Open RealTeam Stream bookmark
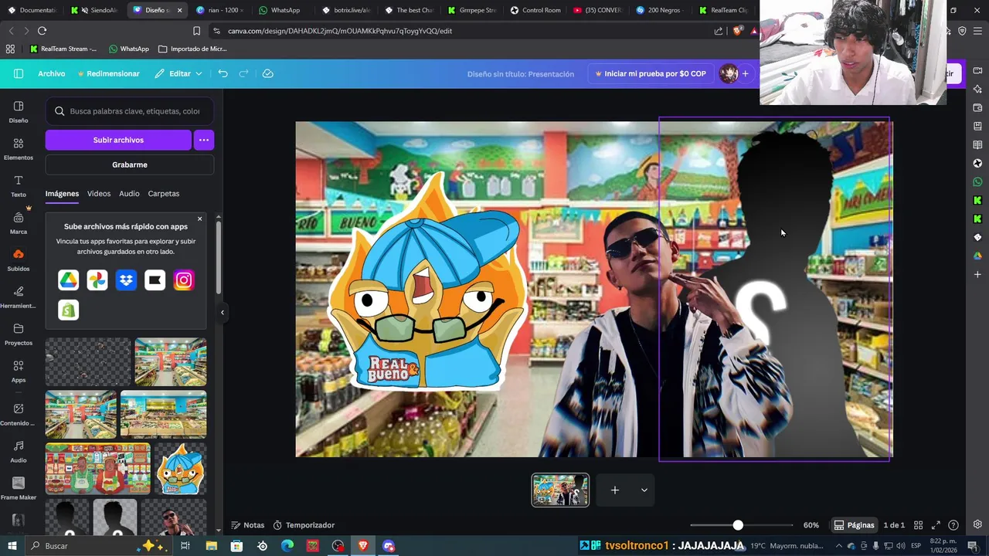 [x=63, y=49]
